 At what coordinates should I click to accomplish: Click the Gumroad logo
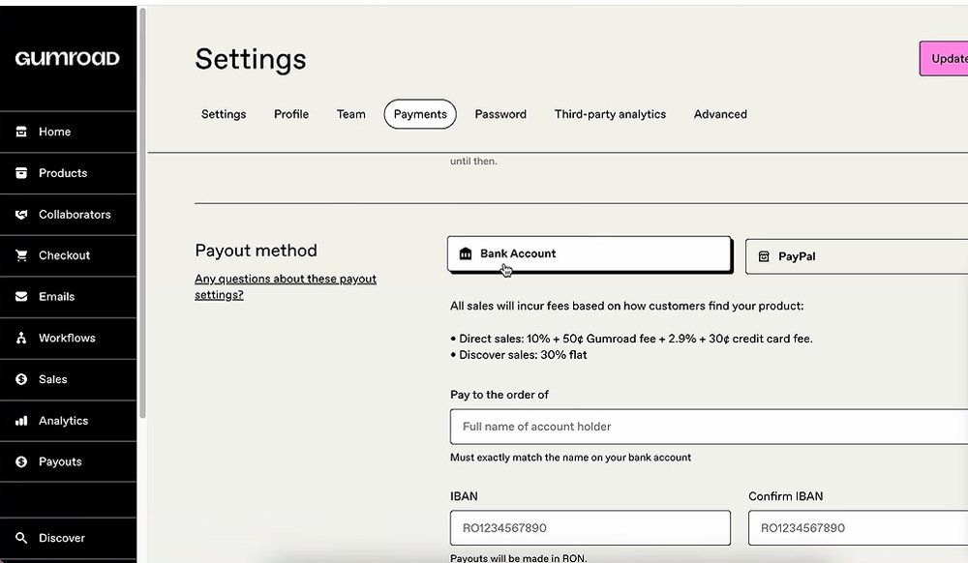pos(68,58)
